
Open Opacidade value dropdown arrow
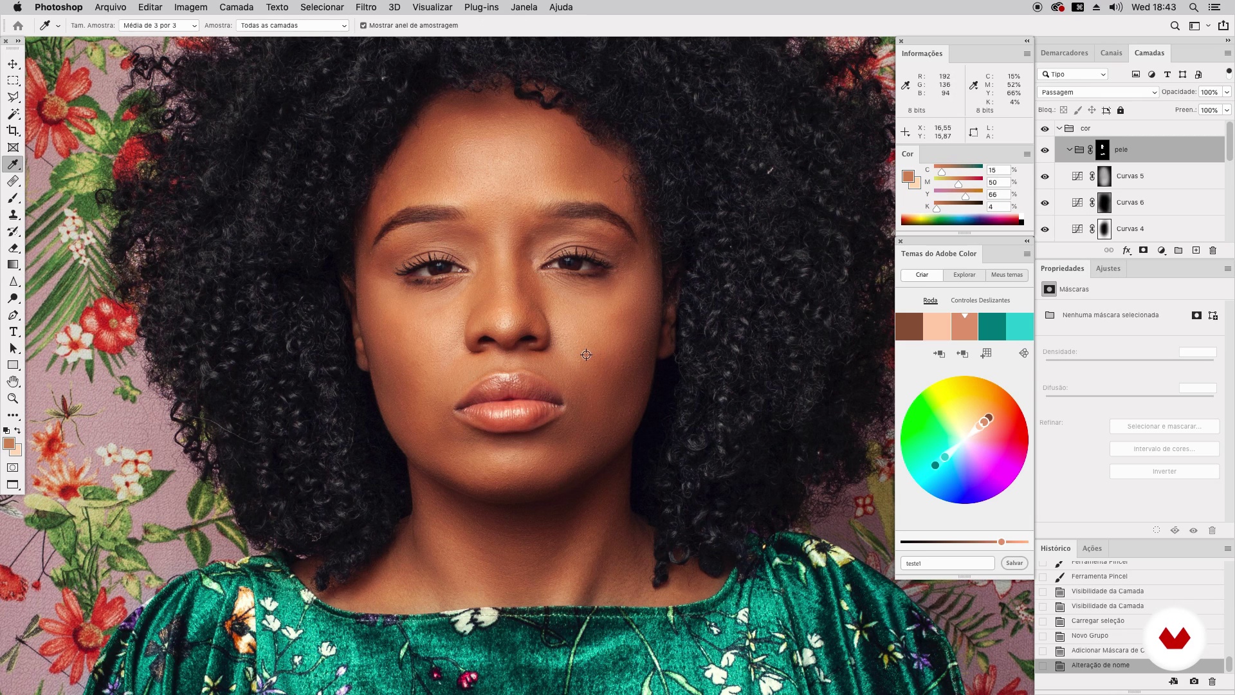click(x=1227, y=92)
